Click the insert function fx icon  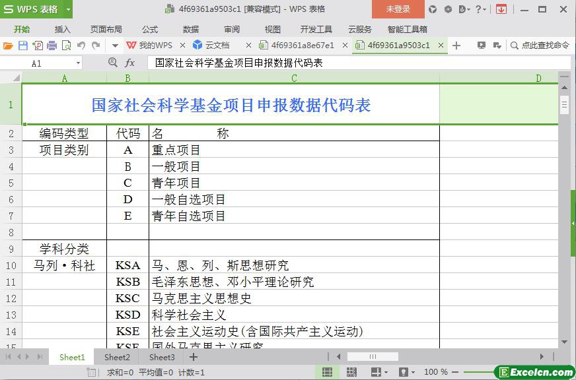tap(130, 63)
